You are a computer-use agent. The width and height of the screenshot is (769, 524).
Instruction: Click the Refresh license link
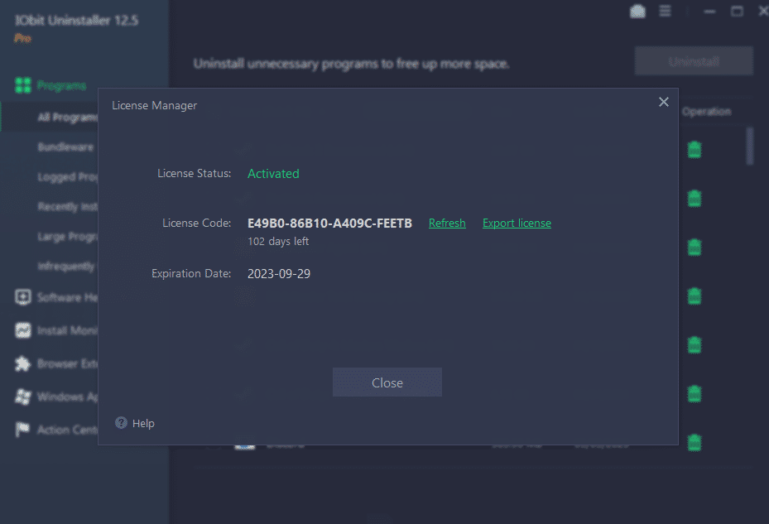coord(447,224)
